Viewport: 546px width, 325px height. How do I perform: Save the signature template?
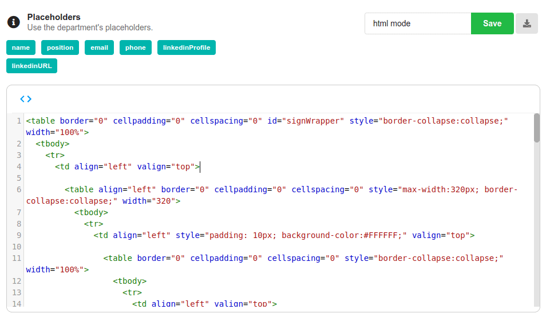tap(492, 23)
